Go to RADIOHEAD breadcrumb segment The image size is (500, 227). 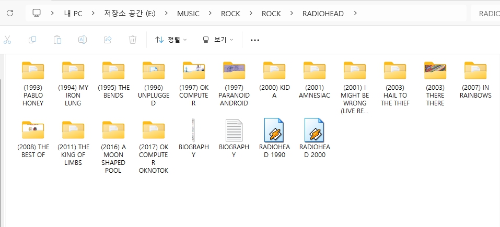tap(323, 14)
